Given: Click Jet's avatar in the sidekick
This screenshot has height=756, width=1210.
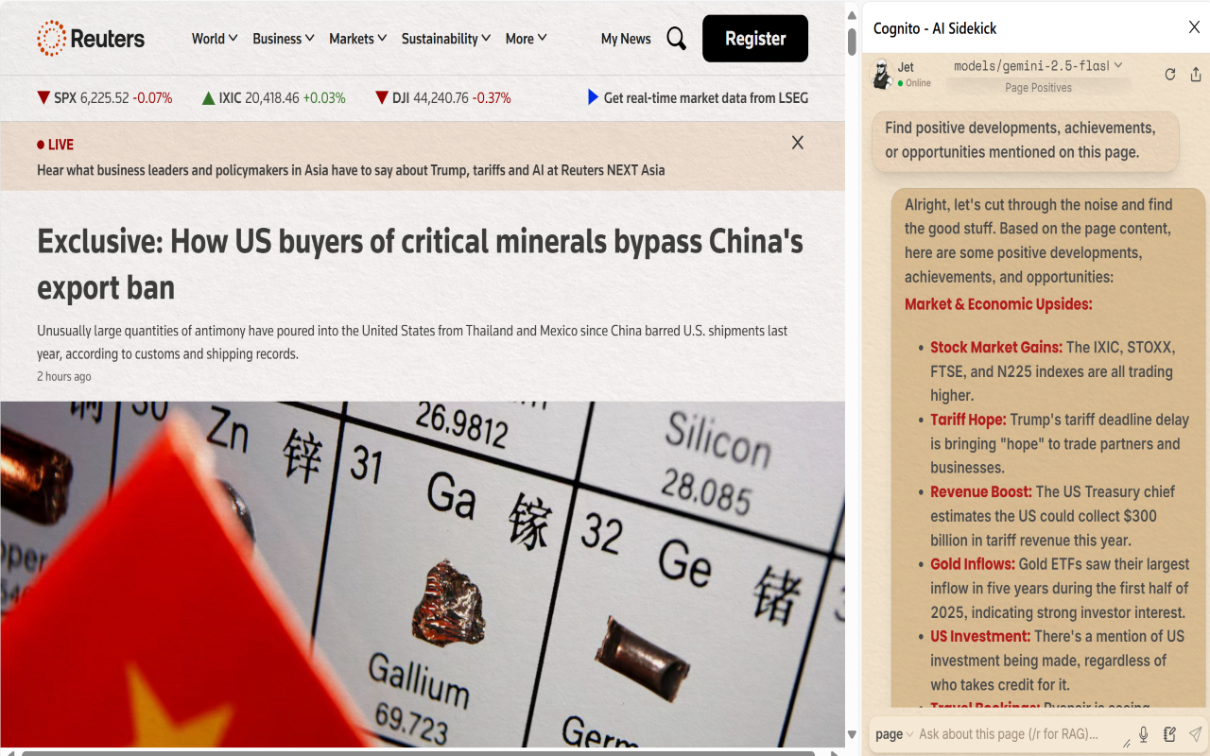Looking at the screenshot, I should click(x=882, y=75).
